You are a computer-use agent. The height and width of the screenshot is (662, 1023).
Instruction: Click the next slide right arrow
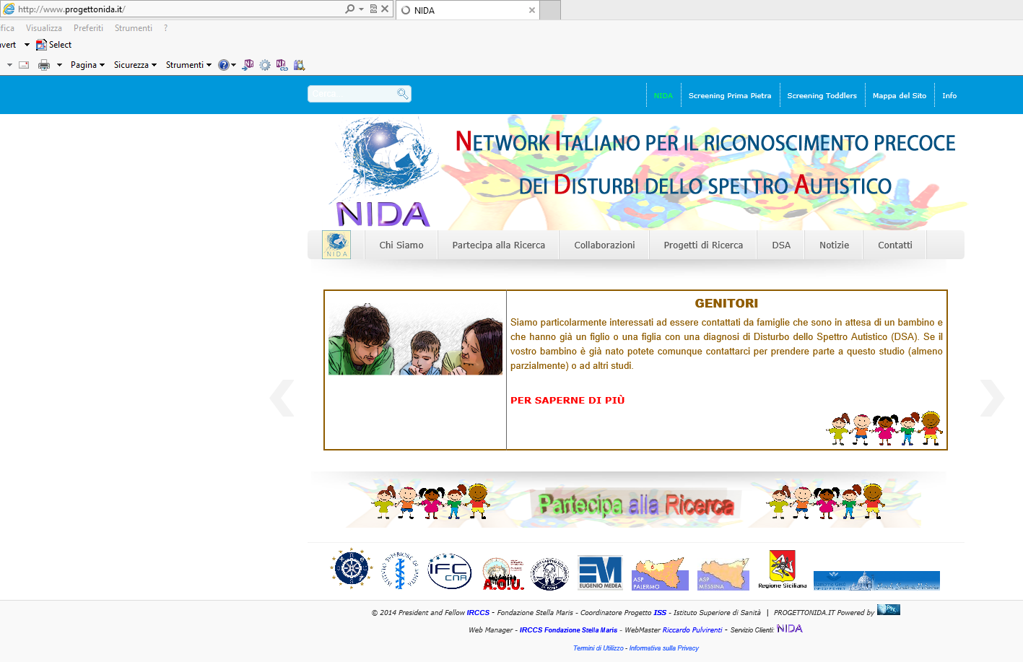coord(992,398)
